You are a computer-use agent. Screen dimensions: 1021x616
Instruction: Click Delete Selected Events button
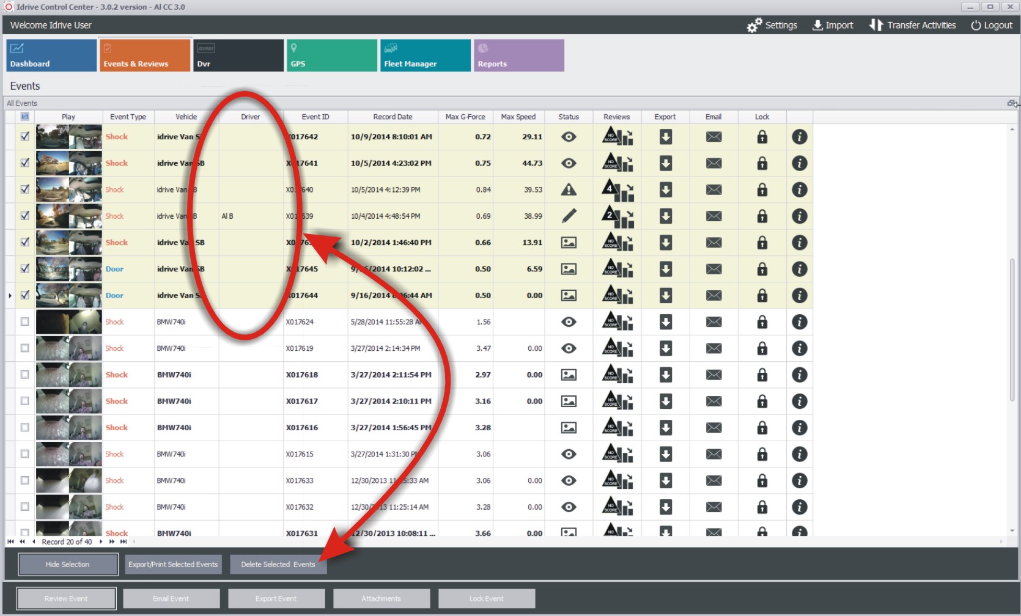click(x=278, y=565)
